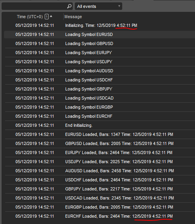Viewport: 195px width, 224px height.
Task: Toggle the ascending sort arrow
Action: 51,16
